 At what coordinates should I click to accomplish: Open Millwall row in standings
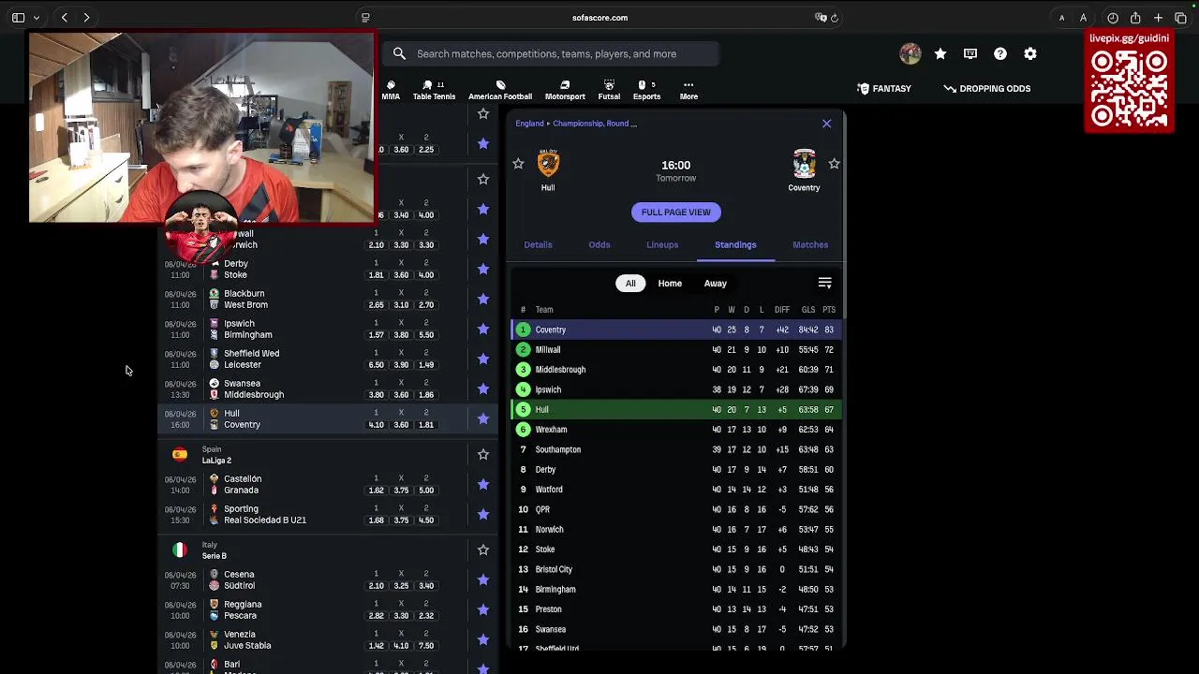click(675, 349)
